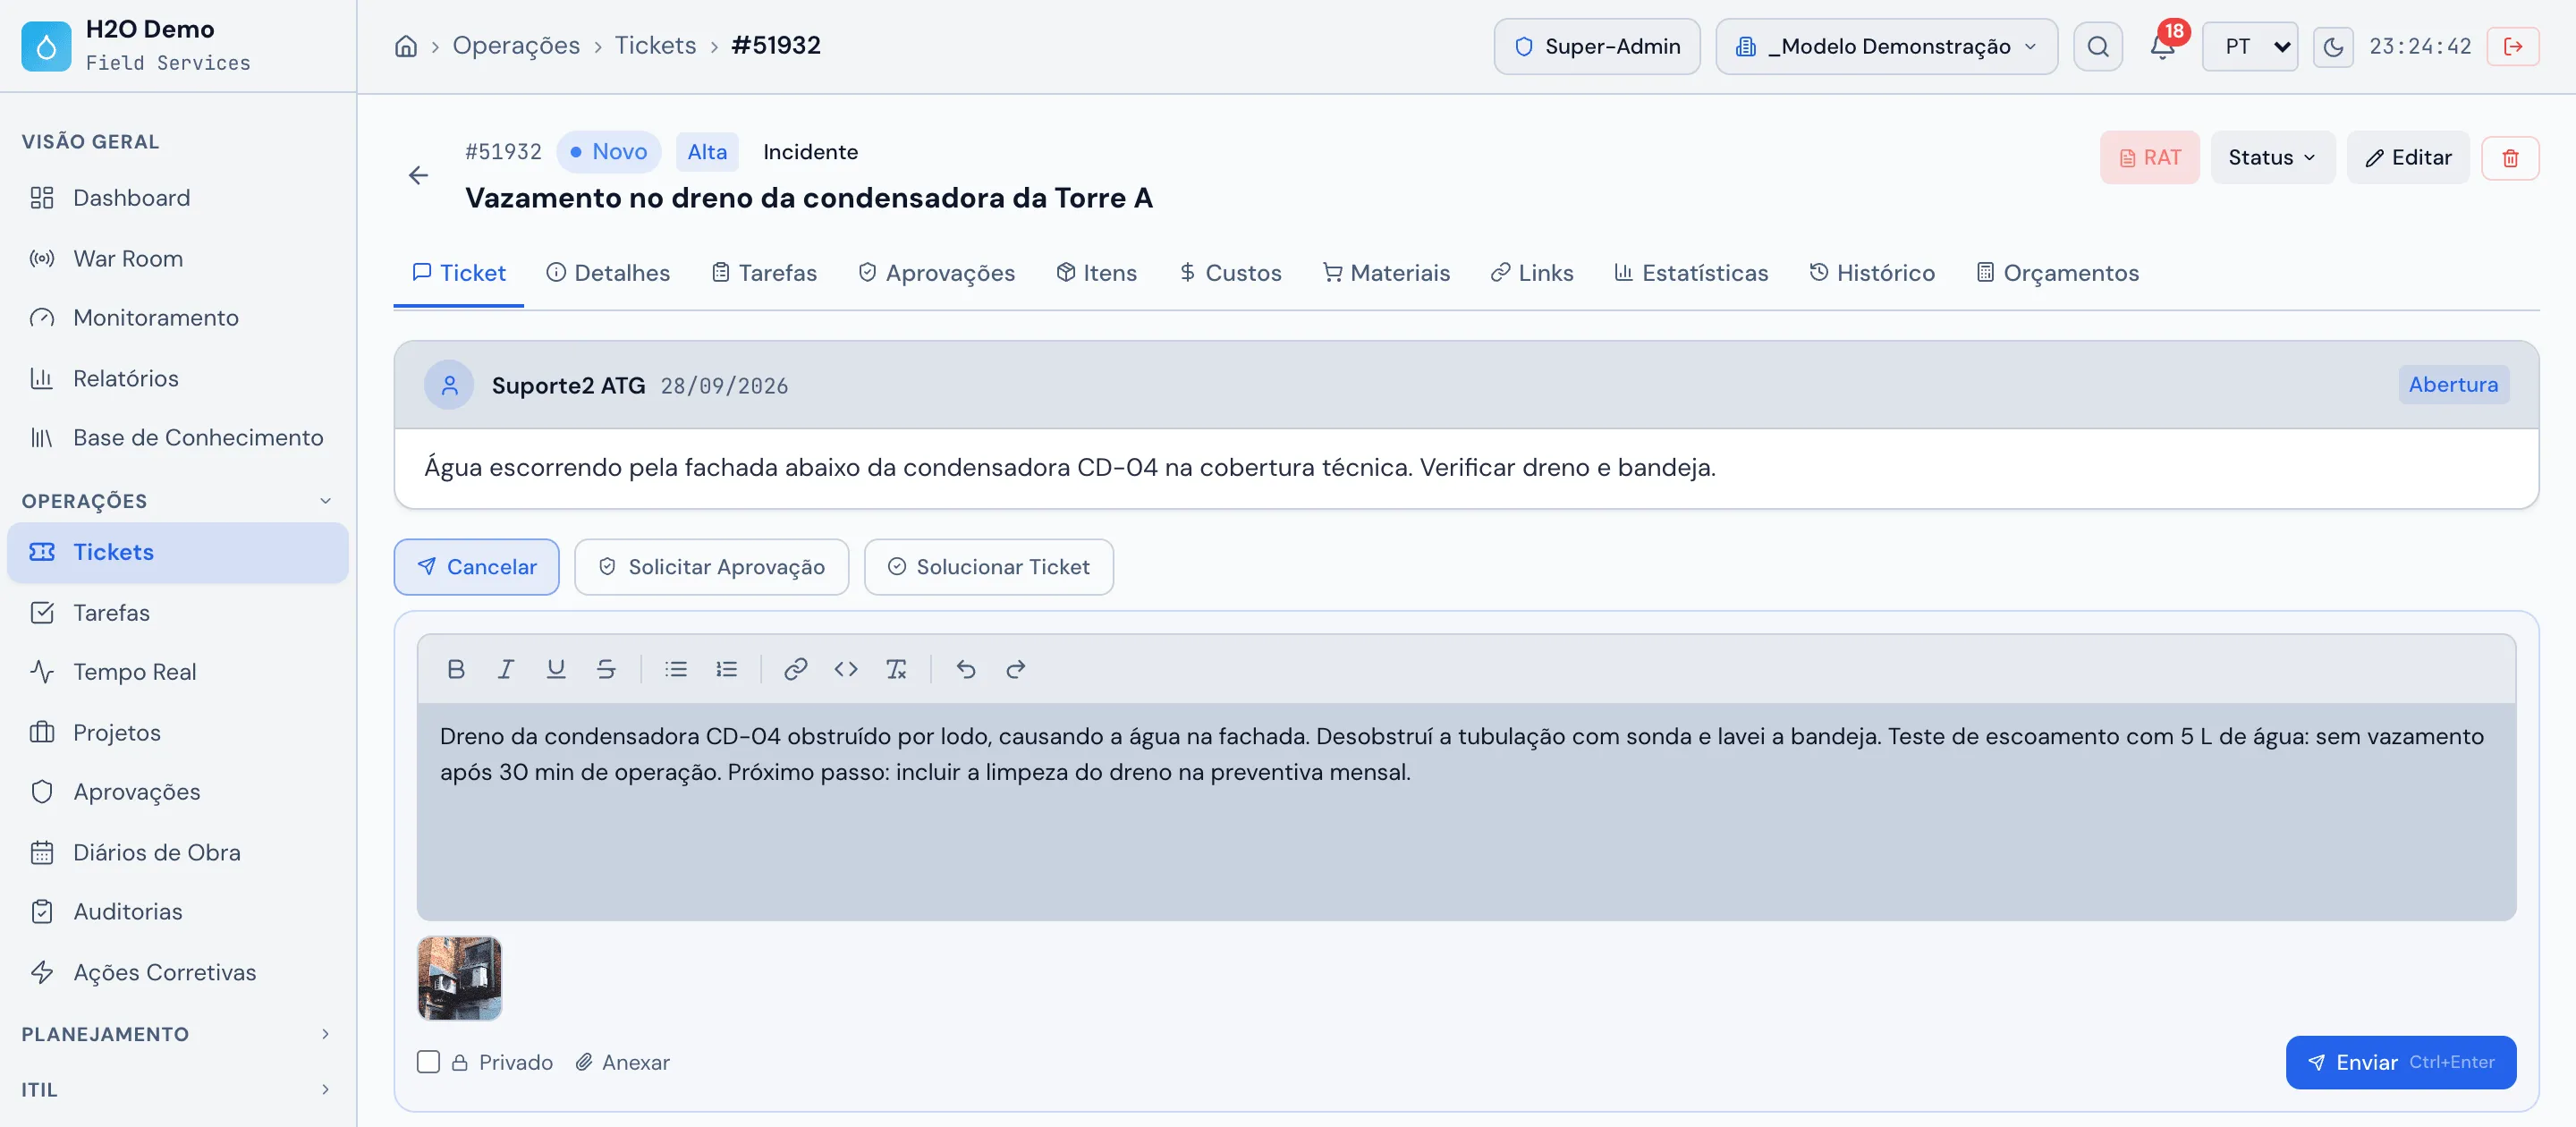This screenshot has height=1127, width=2576.
Task: Click Anexar to attach a file
Action: point(622,1062)
